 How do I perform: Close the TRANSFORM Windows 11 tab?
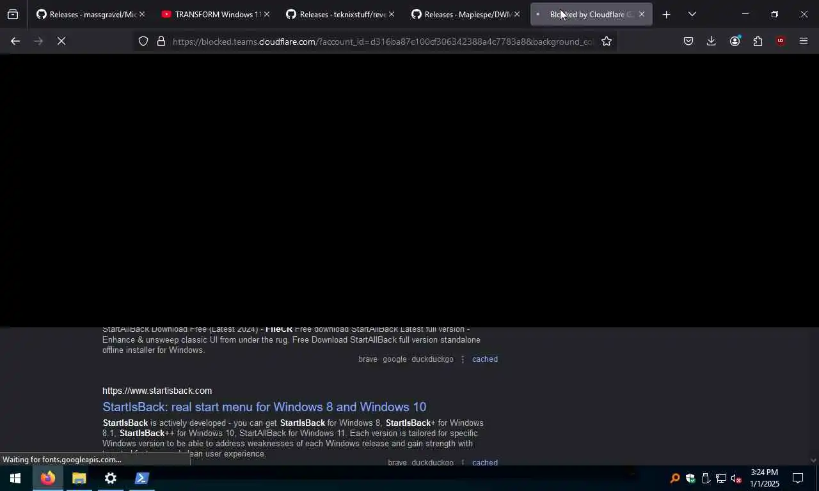266,14
